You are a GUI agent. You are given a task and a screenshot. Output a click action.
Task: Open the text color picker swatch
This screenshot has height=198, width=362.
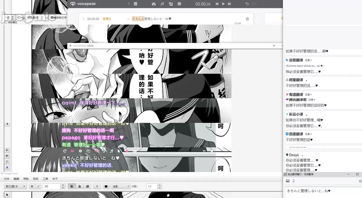point(106,186)
